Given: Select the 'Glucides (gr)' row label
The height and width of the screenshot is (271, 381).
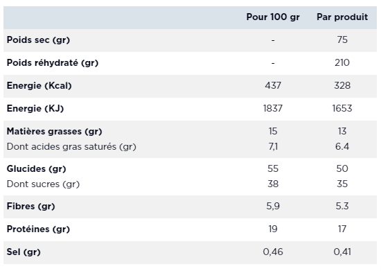Looking at the screenshot, I should point(37,169).
